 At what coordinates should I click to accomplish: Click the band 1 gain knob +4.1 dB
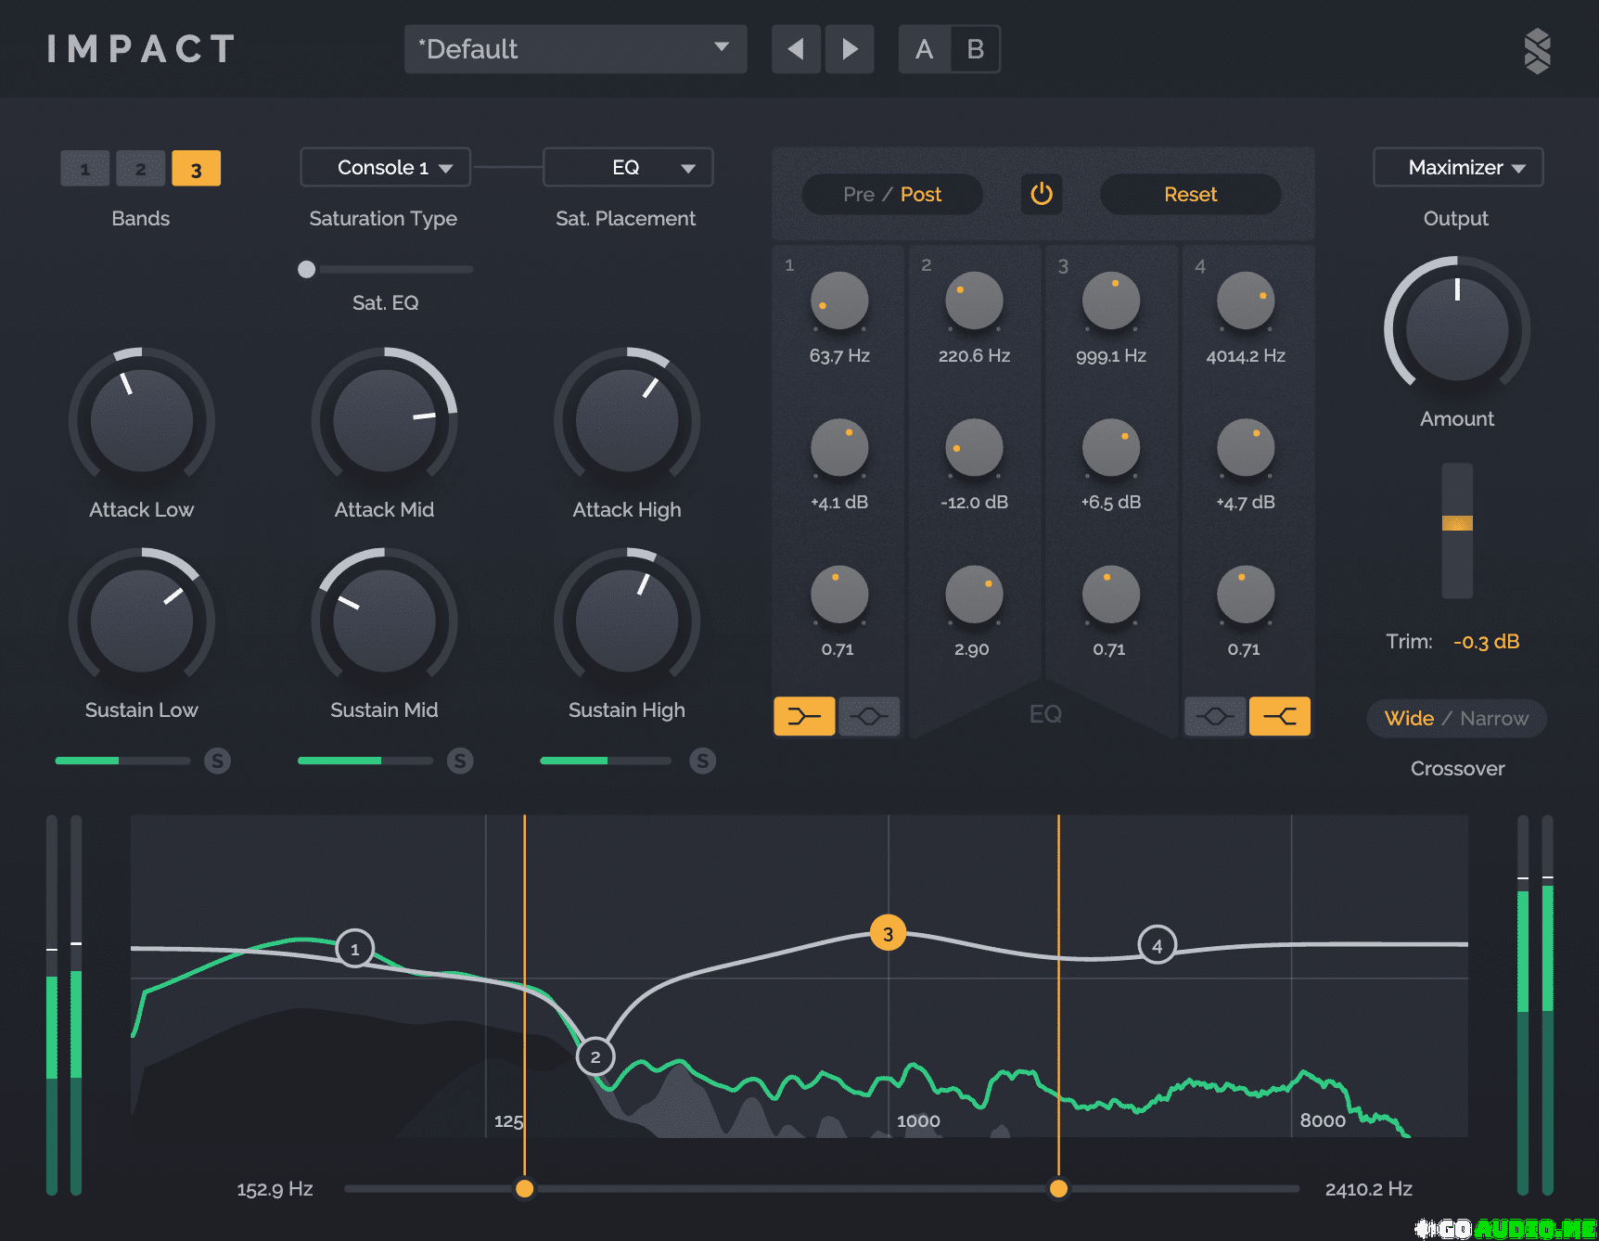(x=839, y=447)
